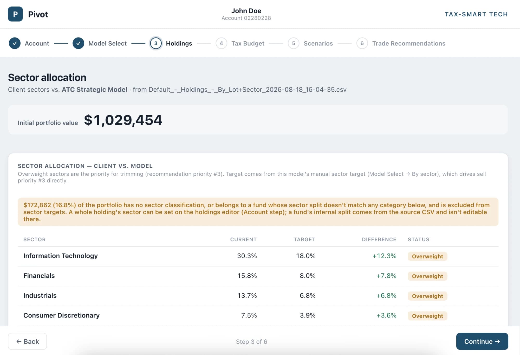Viewport: 520px width, 355px height.
Task: Select the Financials sector row
Action: (x=258, y=276)
